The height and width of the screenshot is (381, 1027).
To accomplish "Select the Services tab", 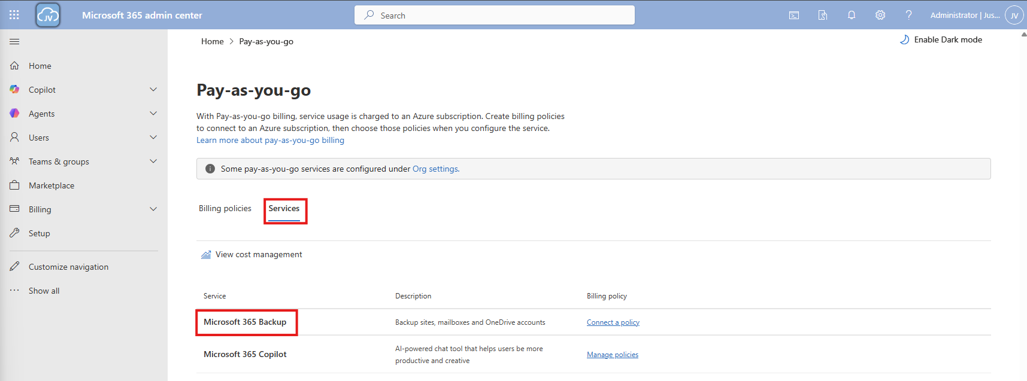I will 284,209.
